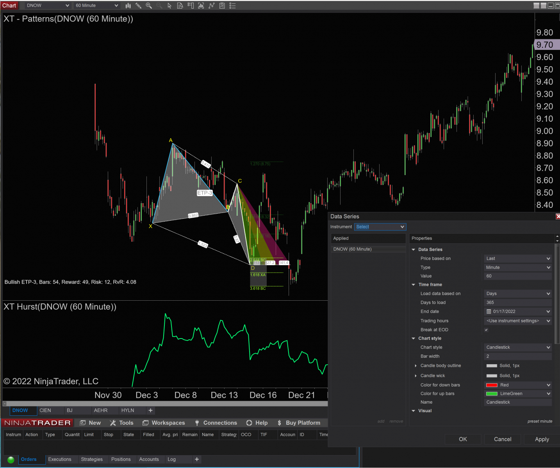The height and width of the screenshot is (468, 560).
Task: Click the Buy Platform menu item
Action: coord(299,423)
